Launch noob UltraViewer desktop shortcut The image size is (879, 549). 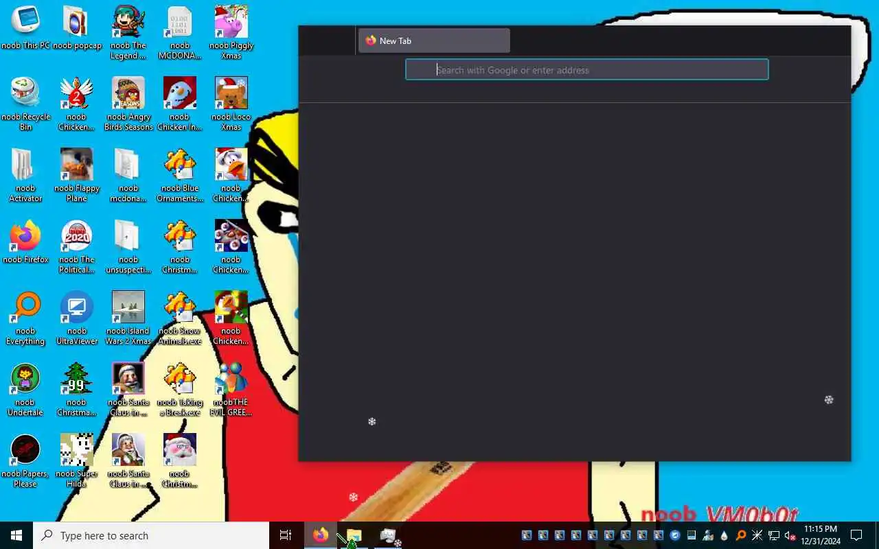click(77, 318)
